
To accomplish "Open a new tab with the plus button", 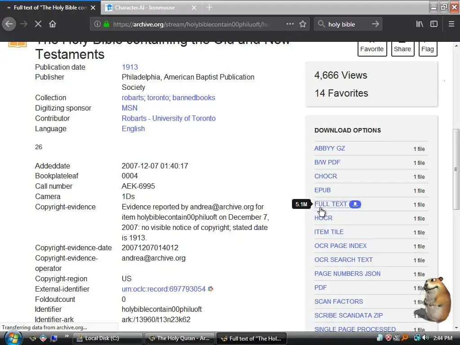I will pyautogui.click(x=209, y=7).
